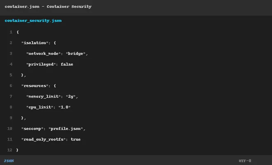
Task: Click the window title container.json – Container Security
Action: (x=48, y=7)
